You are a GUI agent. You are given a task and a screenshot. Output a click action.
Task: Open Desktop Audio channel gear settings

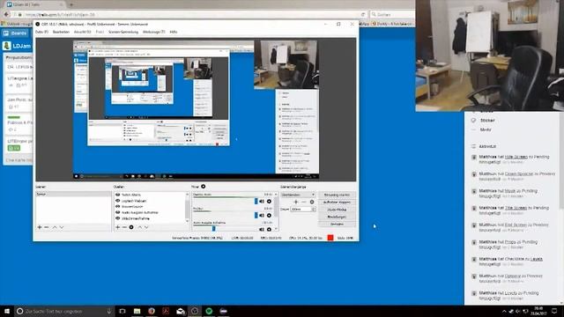tap(269, 202)
